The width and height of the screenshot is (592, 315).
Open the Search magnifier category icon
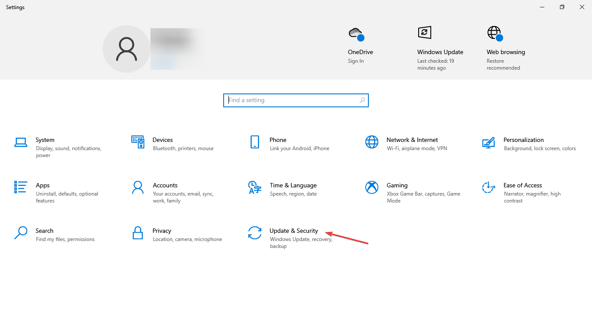coord(21,233)
